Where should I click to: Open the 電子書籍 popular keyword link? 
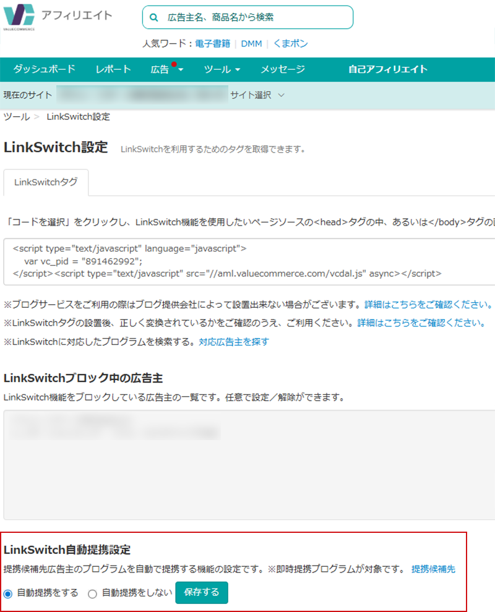coord(212,44)
